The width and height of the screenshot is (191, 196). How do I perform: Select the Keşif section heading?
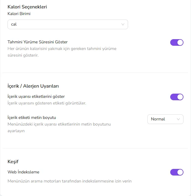point(13,162)
